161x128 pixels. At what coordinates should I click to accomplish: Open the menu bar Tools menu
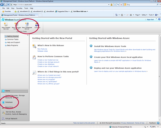pyautogui.click(x=26, y=8)
